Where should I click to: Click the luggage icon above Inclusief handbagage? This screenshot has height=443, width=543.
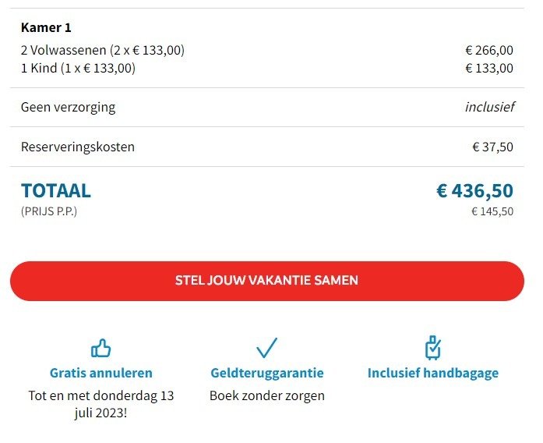click(432, 347)
